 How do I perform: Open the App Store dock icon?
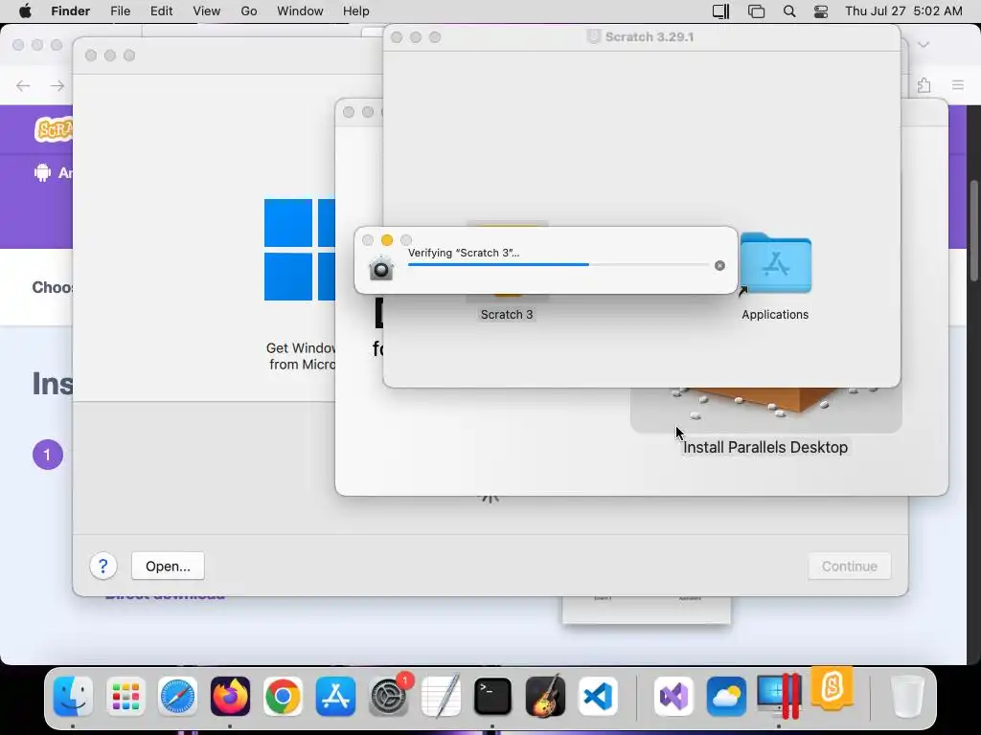pyautogui.click(x=335, y=696)
